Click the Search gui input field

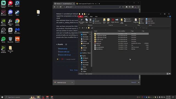pyautogui.click(x=154, y=28)
